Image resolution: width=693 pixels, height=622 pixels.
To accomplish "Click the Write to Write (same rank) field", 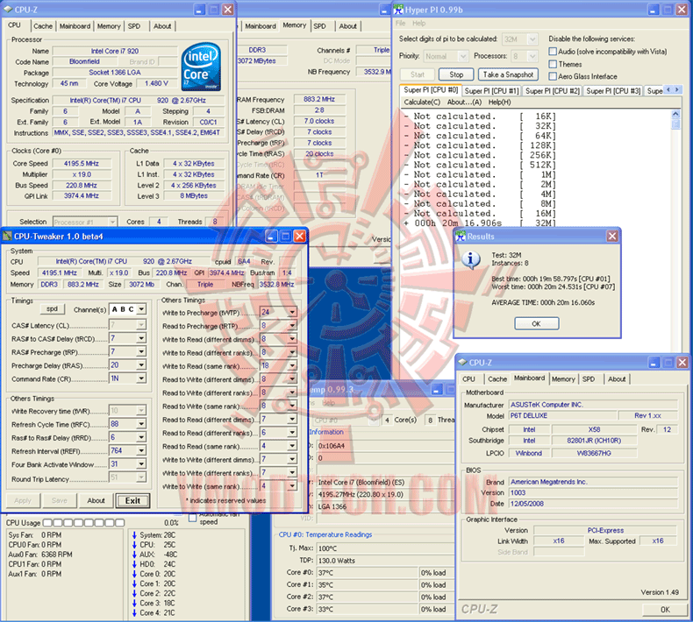I will pos(278,485).
